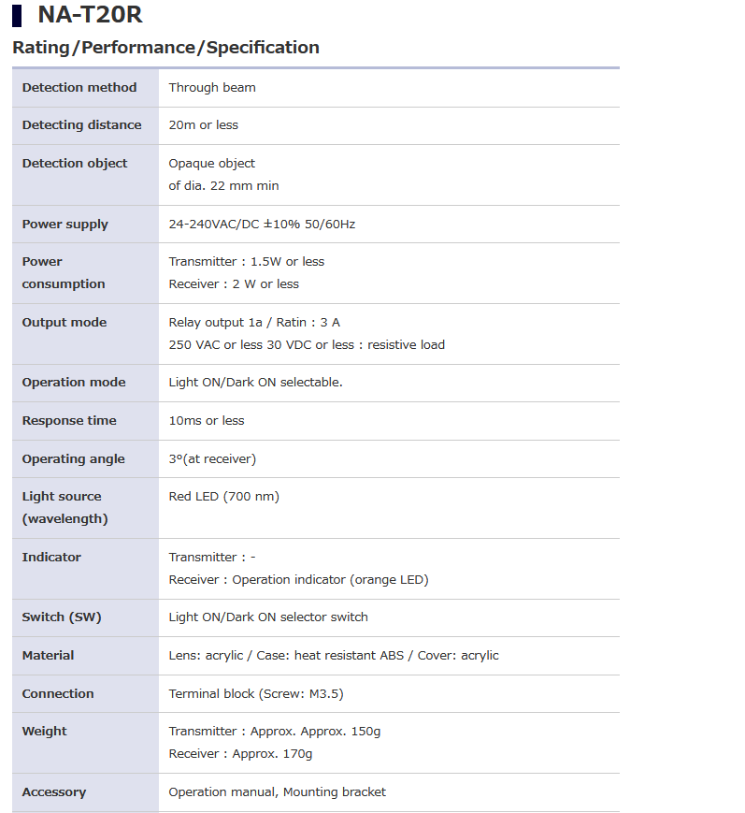Screen dimensions: 745x813
Task: Select the Indicator row label
Action: [51, 558]
